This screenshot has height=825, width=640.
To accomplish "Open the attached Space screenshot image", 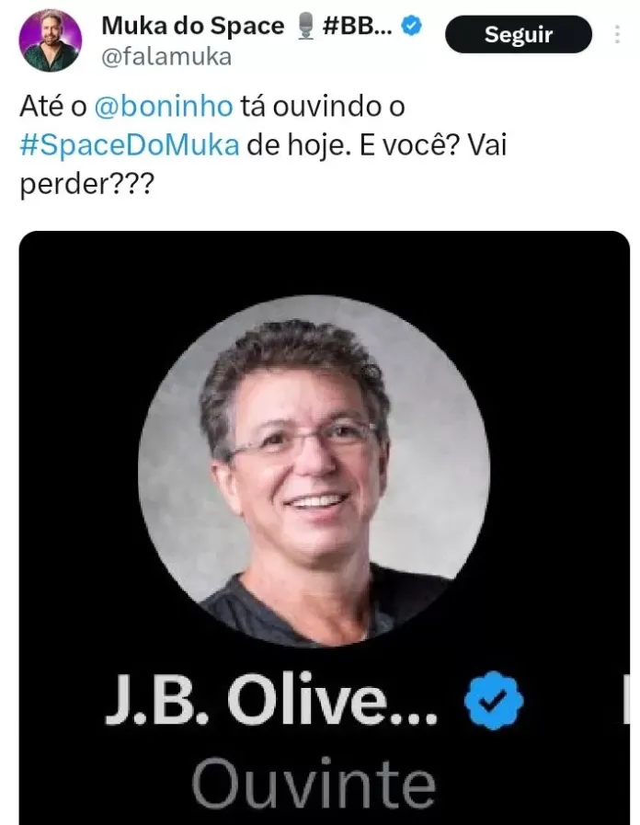I will pos(324,528).
